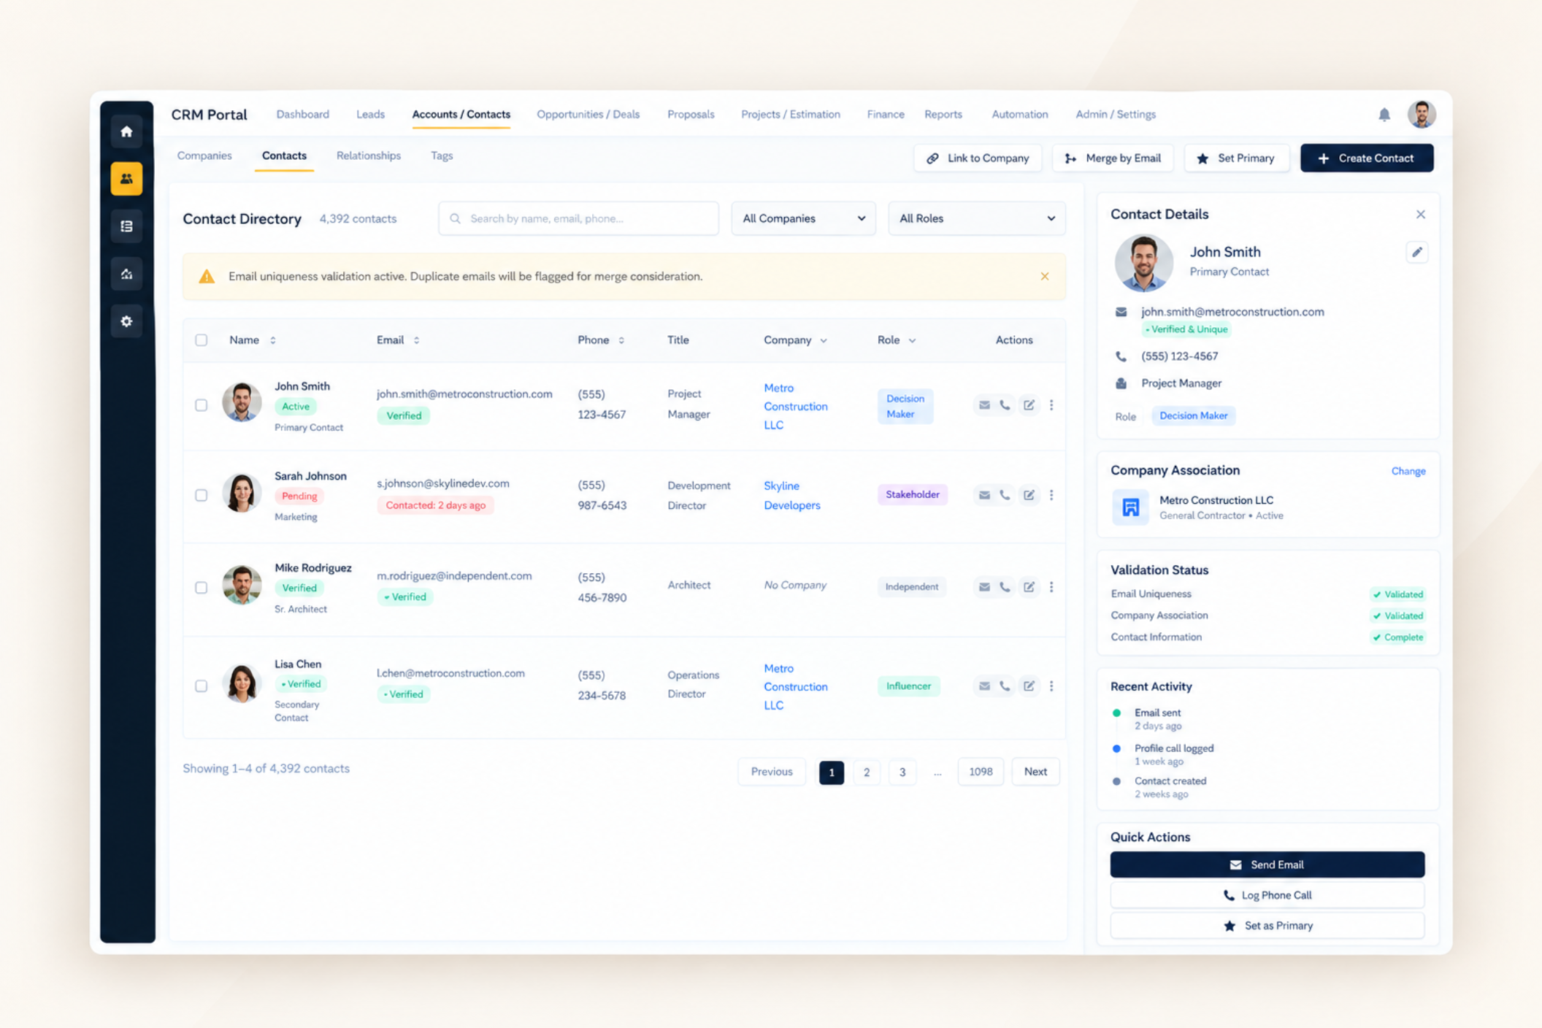Click Send Email quick action

(x=1267, y=864)
